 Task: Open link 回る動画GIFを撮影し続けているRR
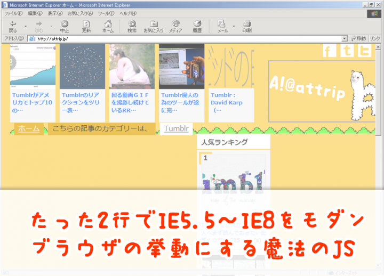point(130,103)
